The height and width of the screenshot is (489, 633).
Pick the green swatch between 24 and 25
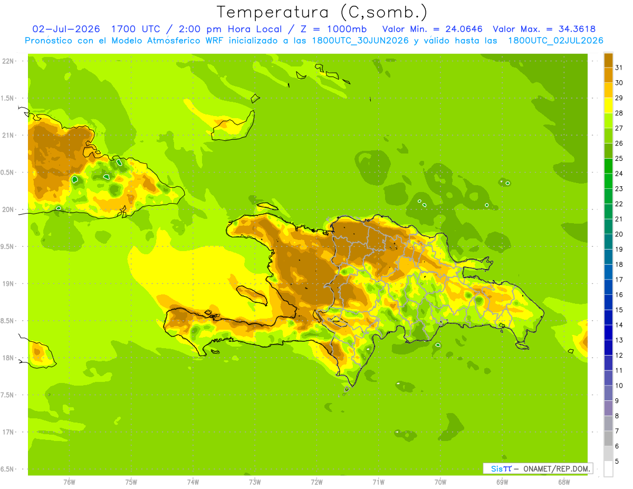click(x=608, y=166)
